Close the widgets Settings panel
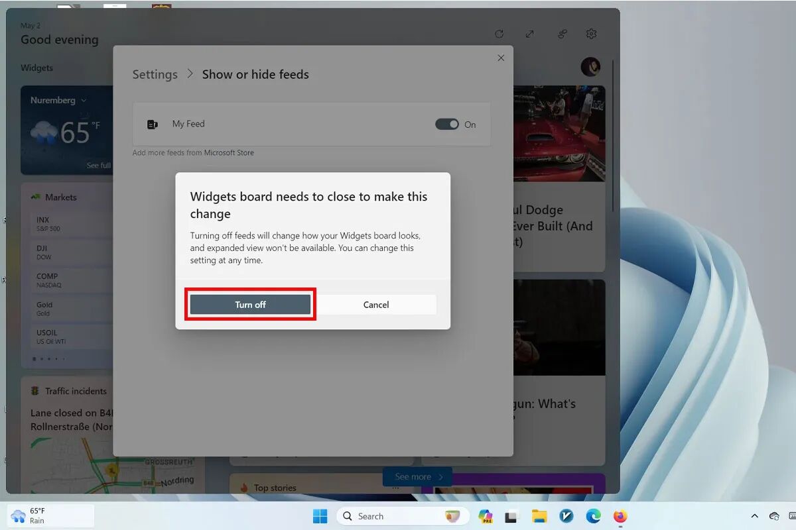796x530 pixels. [501, 58]
